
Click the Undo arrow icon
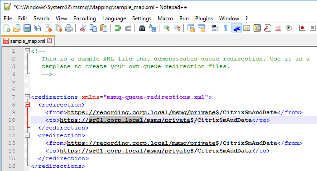point(117,28)
